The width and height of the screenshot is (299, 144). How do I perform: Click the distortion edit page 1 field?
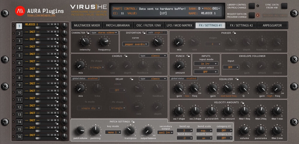(157, 33)
